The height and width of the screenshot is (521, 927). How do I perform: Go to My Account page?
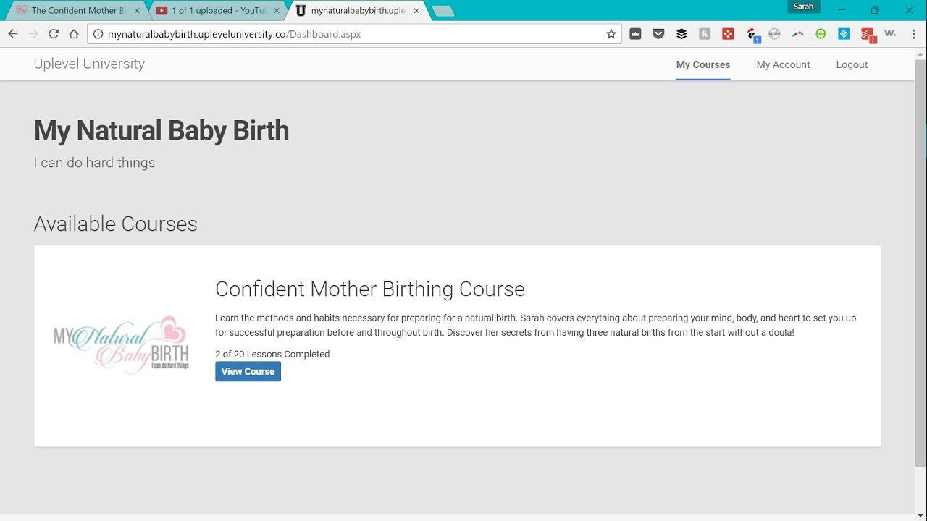point(783,64)
